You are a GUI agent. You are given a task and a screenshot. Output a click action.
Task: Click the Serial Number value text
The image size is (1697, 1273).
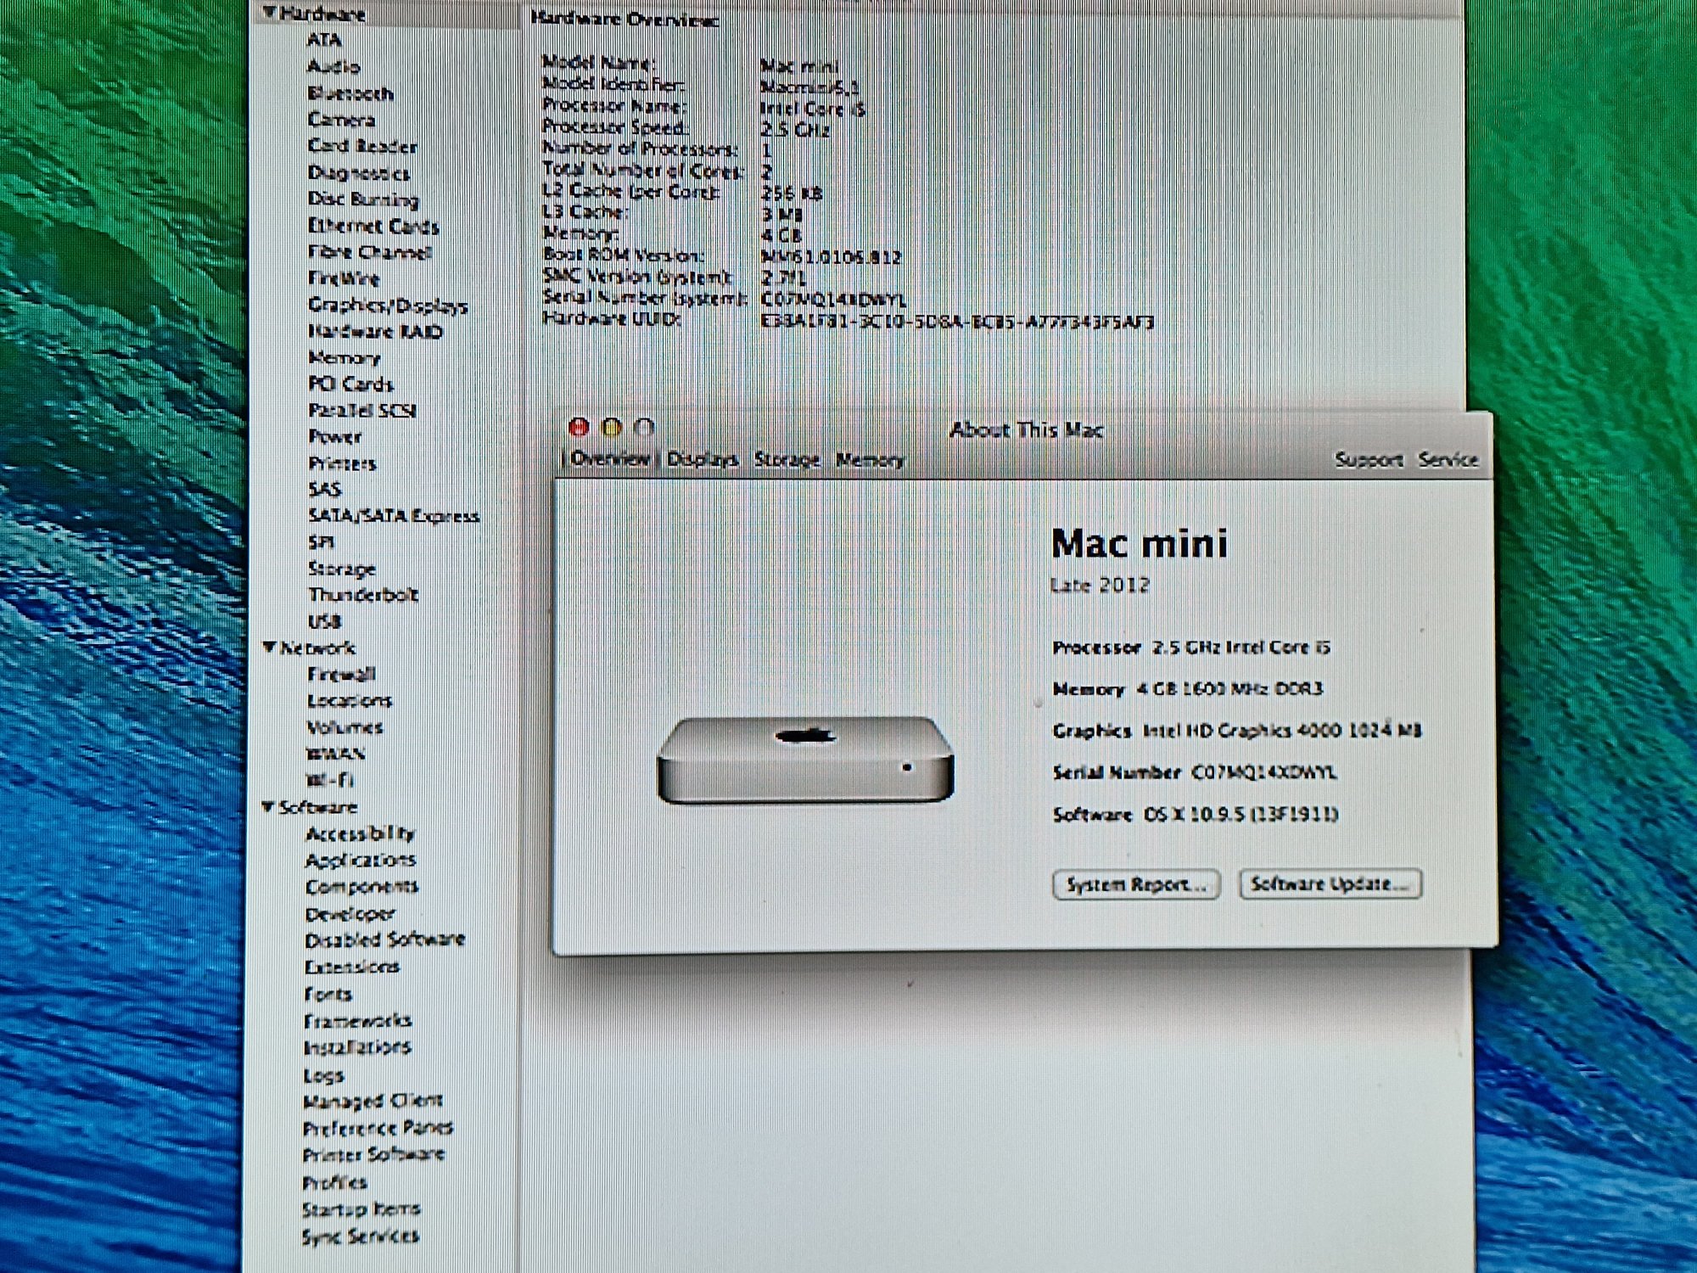1263,772
